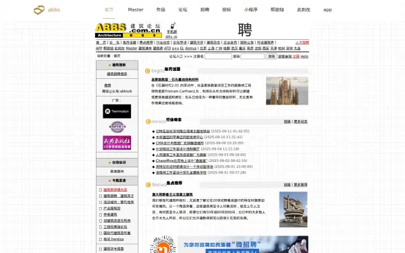Click the more-news link in news header
This screenshot has height=253, width=405.
tap(300, 121)
